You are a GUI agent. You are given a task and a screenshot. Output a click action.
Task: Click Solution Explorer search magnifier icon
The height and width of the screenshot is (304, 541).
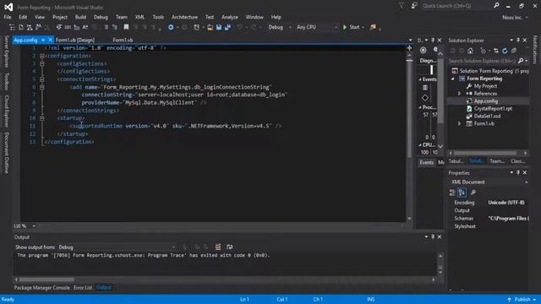[x=521, y=61]
